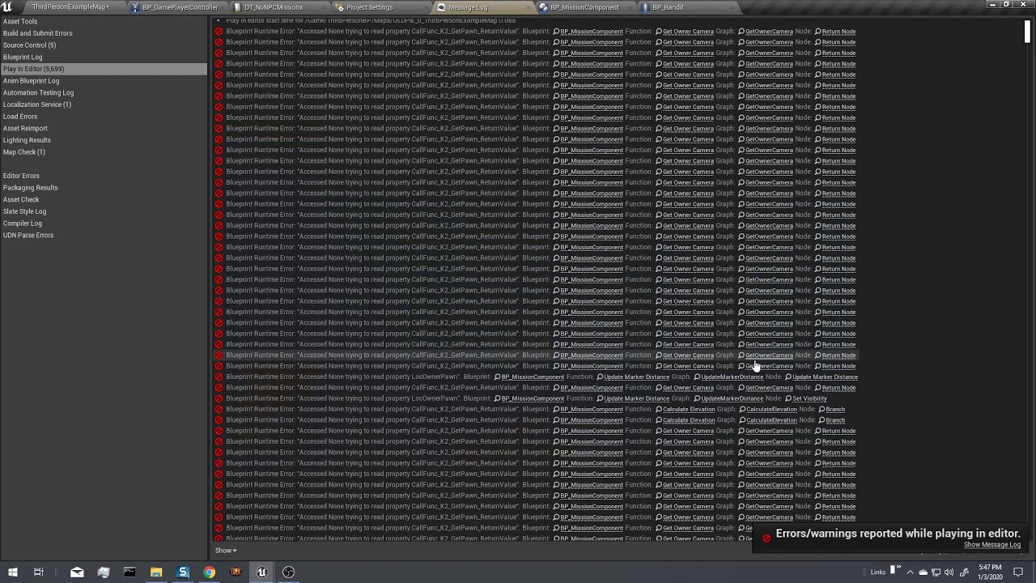Click the Show Message Log link
Image resolution: width=1036 pixels, height=583 pixels.
click(x=991, y=545)
